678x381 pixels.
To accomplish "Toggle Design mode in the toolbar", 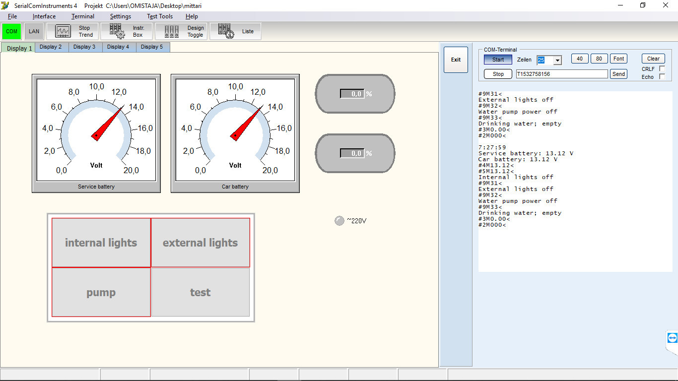I will click(181, 31).
